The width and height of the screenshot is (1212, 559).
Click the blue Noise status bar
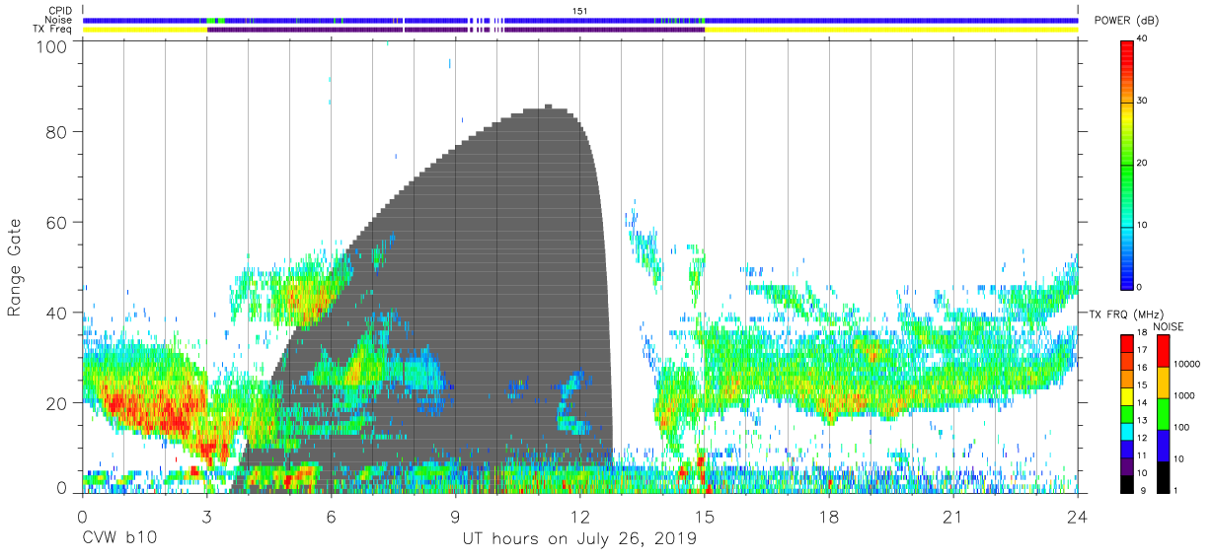point(579,20)
